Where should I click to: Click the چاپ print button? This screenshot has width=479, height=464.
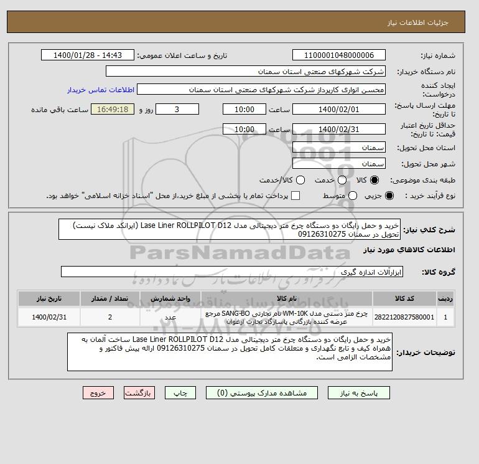click(180, 393)
